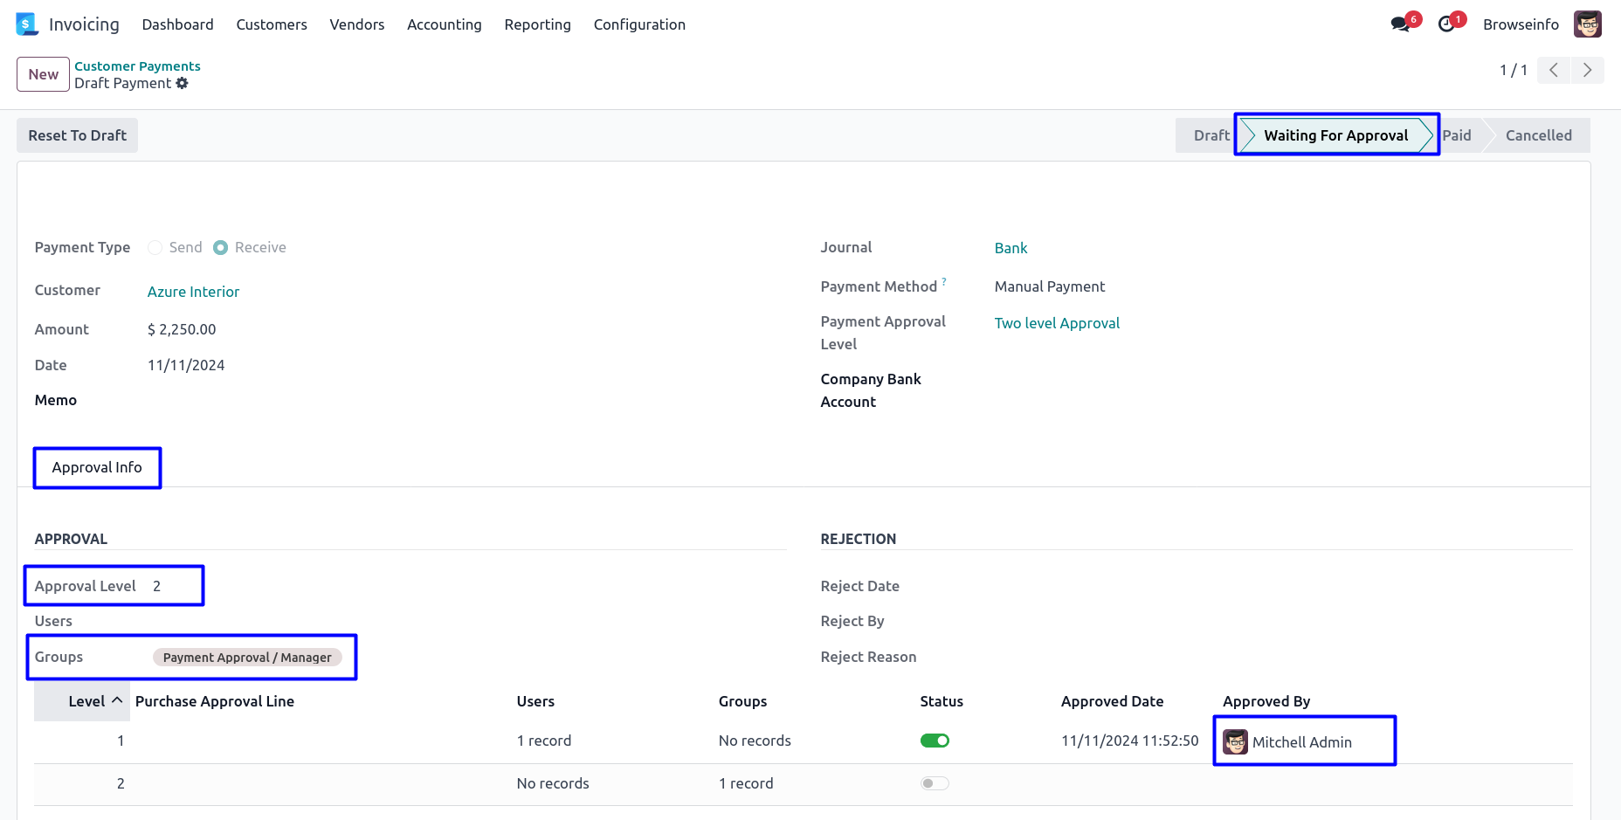Switch to Approval Info tab
The image size is (1621, 820).
(97, 467)
